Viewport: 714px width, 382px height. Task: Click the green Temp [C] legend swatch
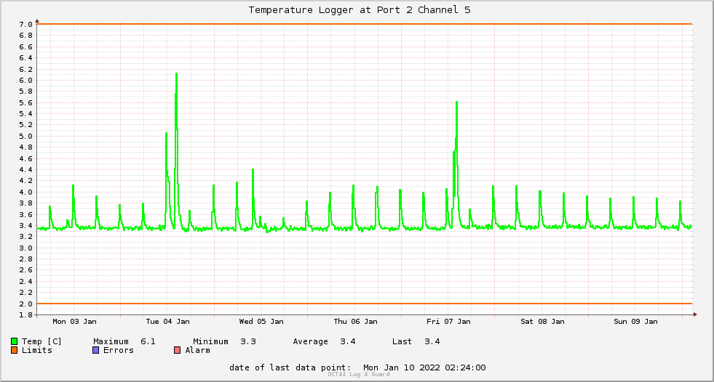click(14, 341)
